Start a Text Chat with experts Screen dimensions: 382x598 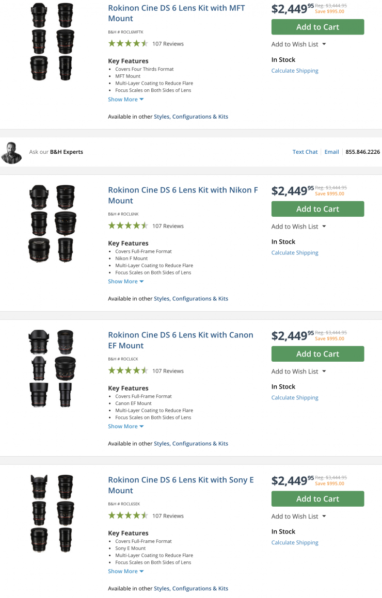(305, 152)
